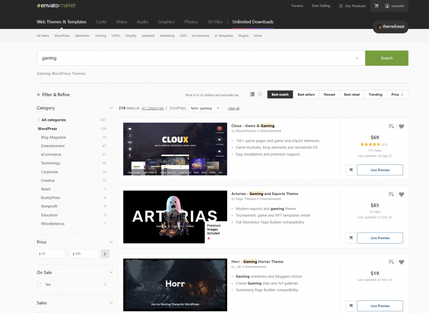This screenshot has width=429, height=313.
Task: Apply the price range filter arrow
Action: point(105,254)
